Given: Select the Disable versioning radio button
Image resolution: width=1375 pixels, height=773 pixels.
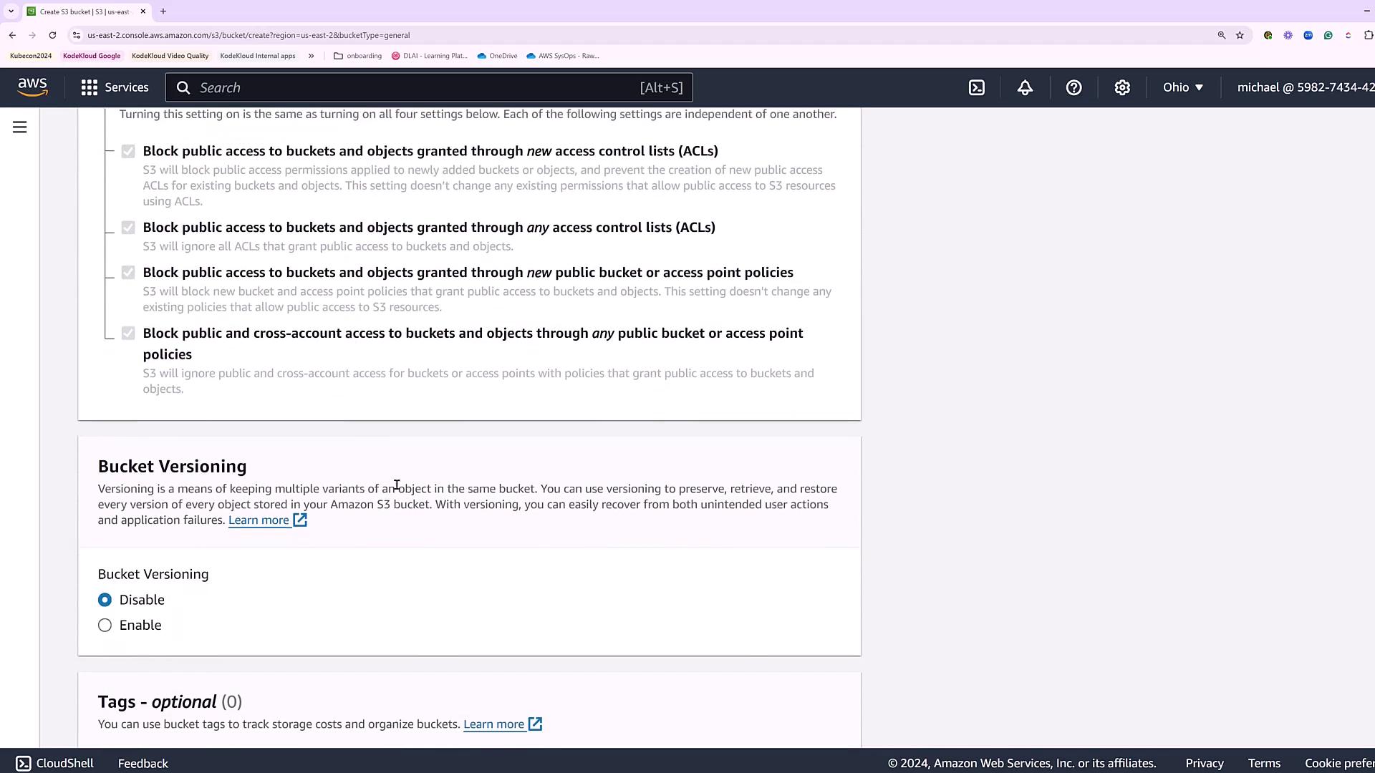Looking at the screenshot, I should point(105,600).
